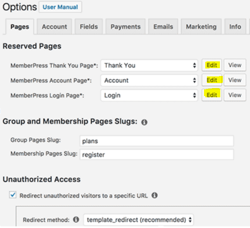Click the Redirect method label
The height and width of the screenshot is (228, 250).
(x=46, y=220)
